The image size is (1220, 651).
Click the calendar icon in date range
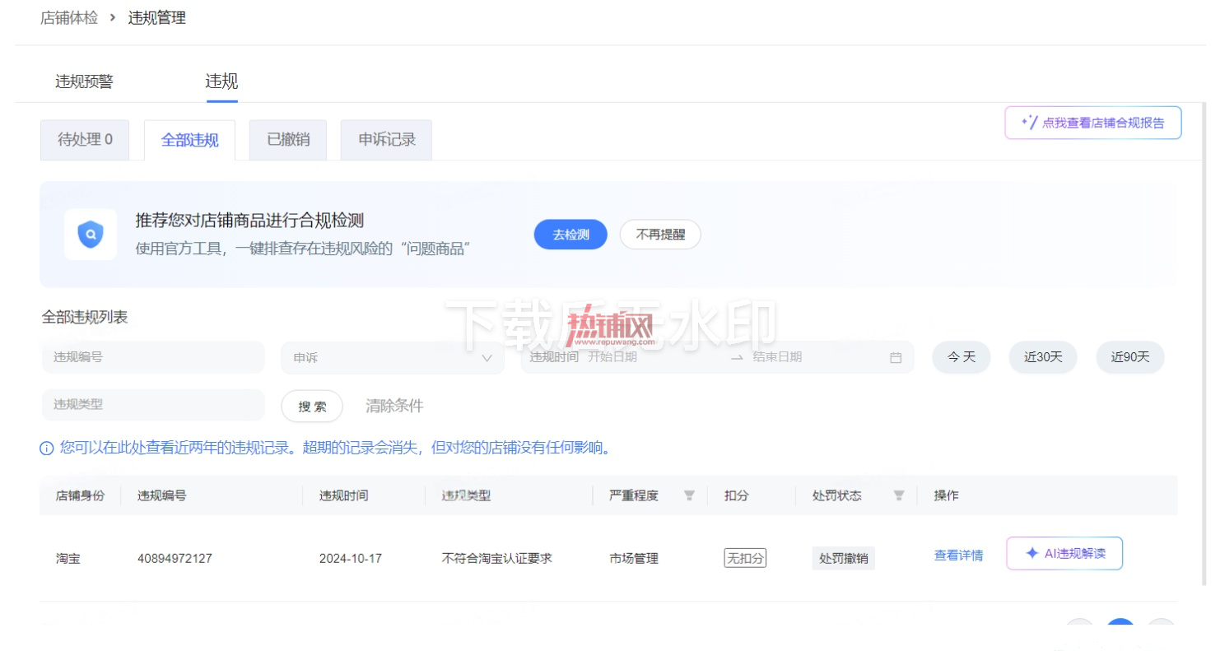896,357
